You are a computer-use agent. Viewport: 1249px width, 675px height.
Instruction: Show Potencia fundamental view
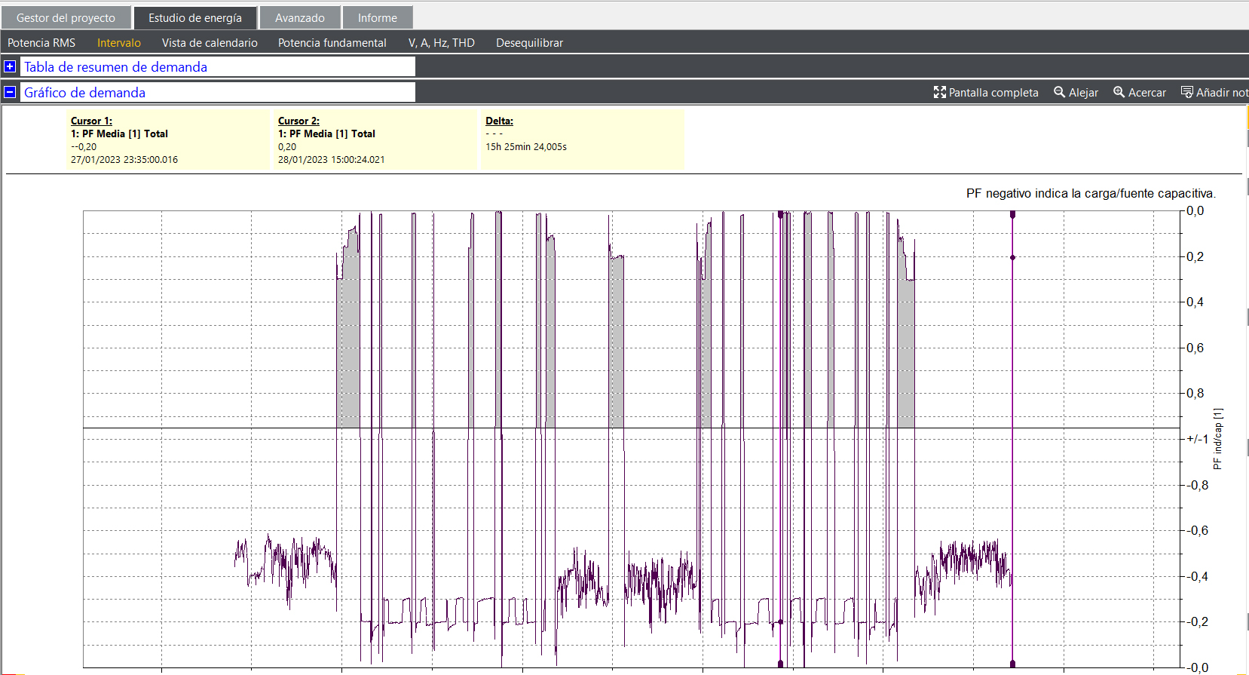332,43
